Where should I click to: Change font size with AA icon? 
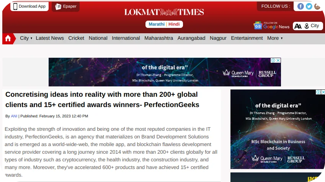click(298, 26)
